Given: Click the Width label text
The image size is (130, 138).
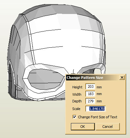Looking at the screenshot, I should 77,94.
